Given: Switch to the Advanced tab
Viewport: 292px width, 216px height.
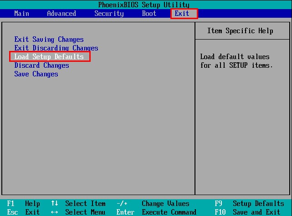Looking at the screenshot, I should pos(61,13).
